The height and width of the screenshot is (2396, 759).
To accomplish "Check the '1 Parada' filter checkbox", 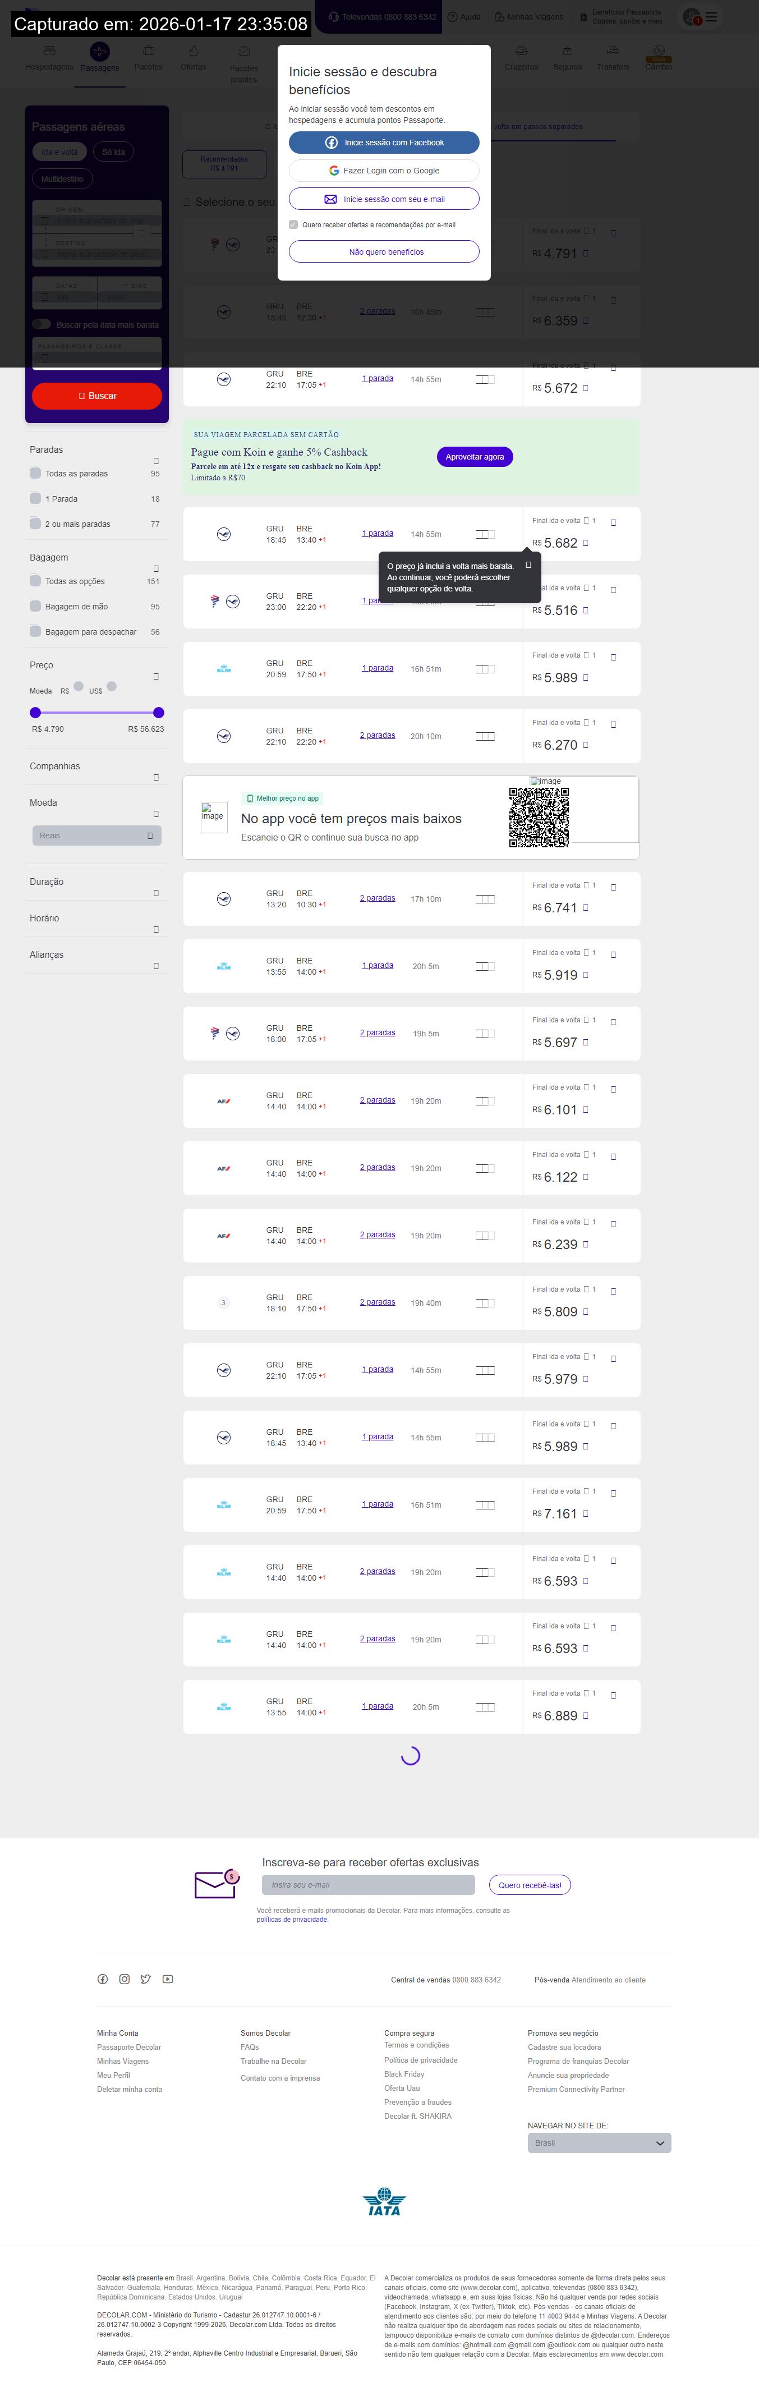I will [35, 498].
